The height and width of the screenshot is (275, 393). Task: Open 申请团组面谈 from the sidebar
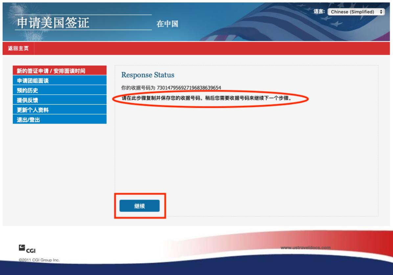(x=33, y=81)
